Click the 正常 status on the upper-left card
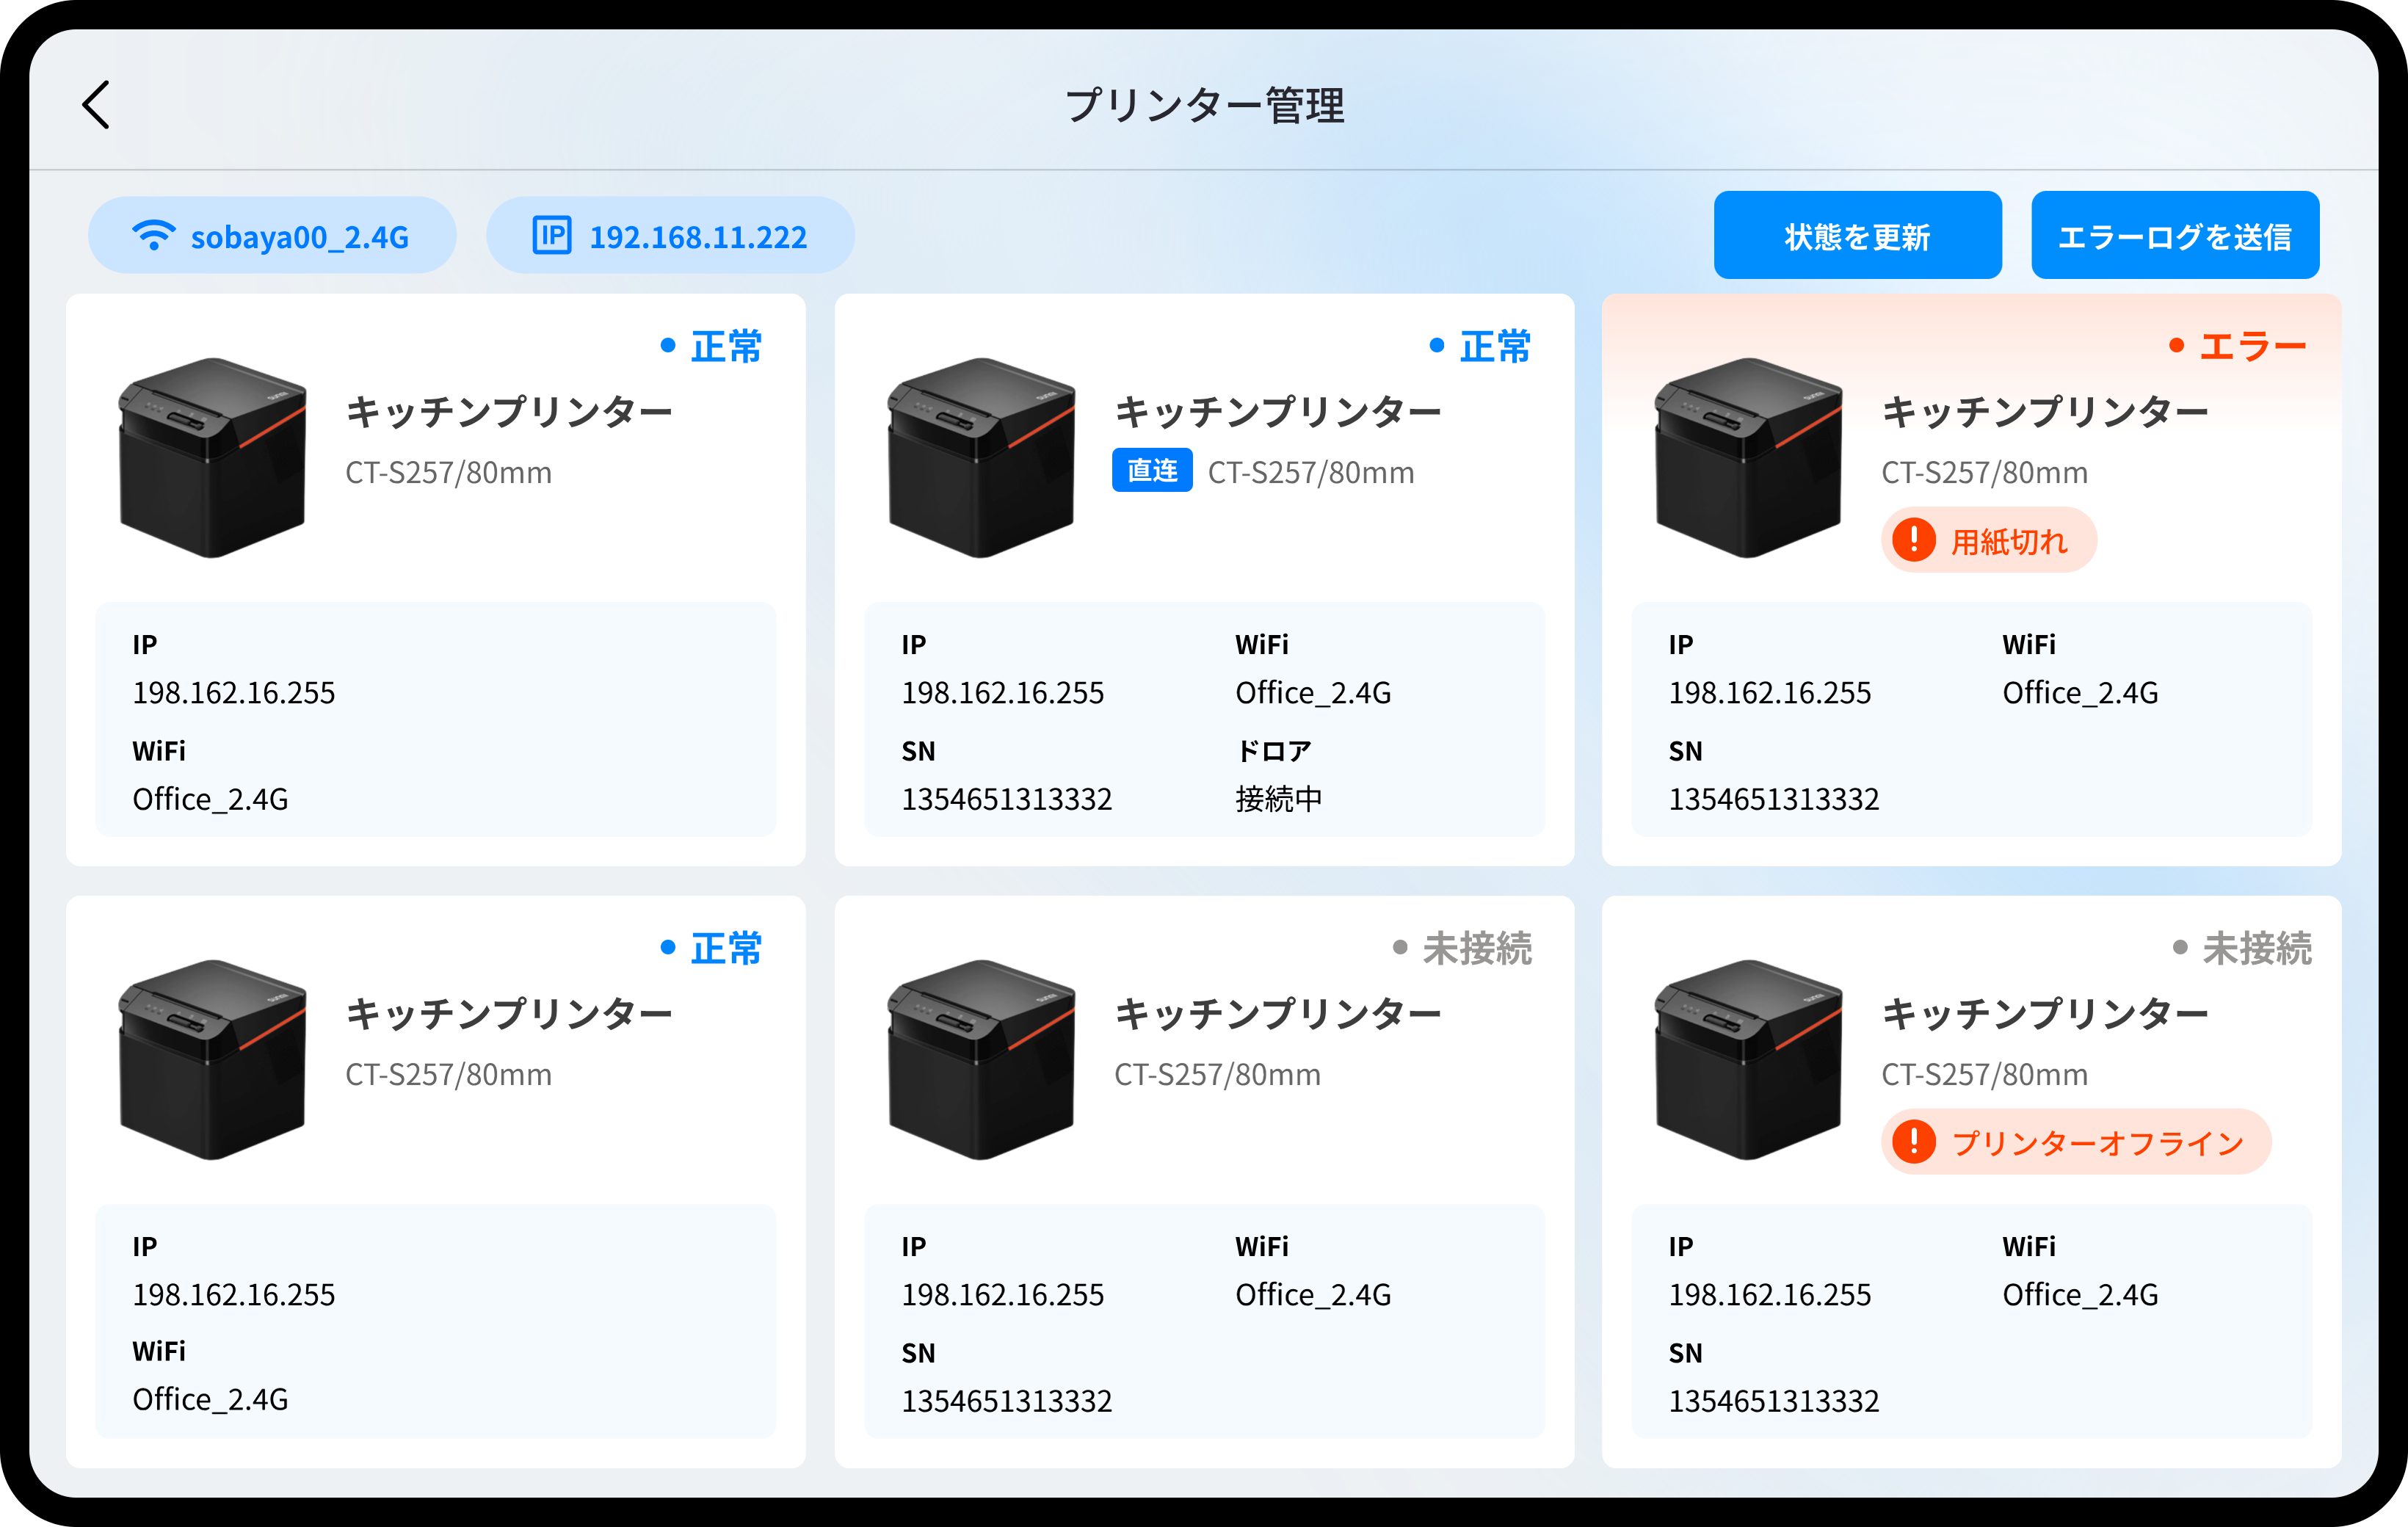2408x1527 pixels. 726,346
